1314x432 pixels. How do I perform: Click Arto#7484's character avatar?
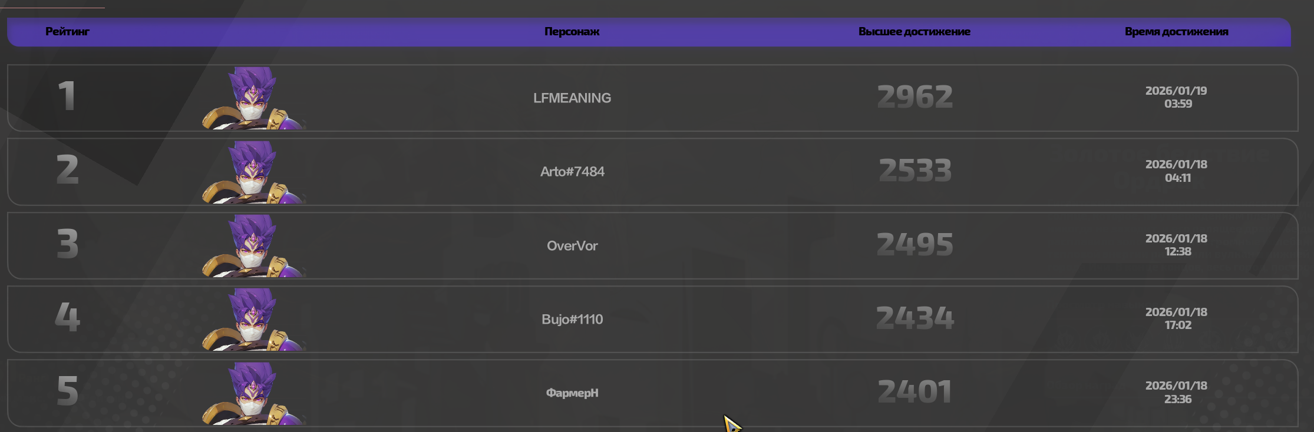coord(253,172)
